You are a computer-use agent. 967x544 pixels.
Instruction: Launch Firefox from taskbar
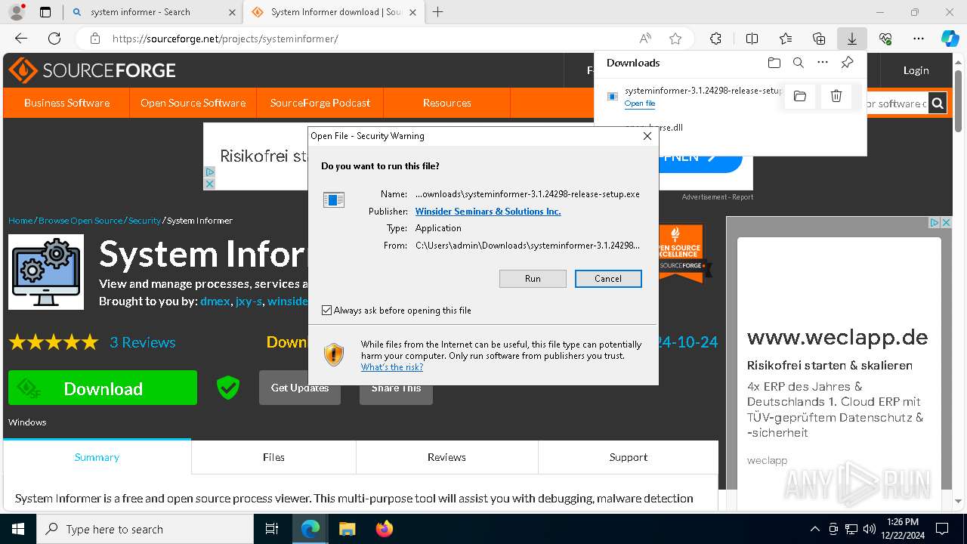(x=384, y=529)
